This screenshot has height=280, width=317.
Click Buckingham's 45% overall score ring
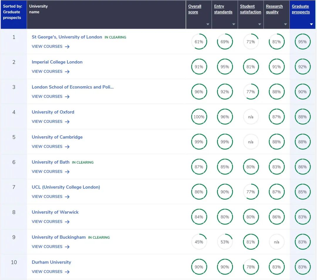[199, 242]
